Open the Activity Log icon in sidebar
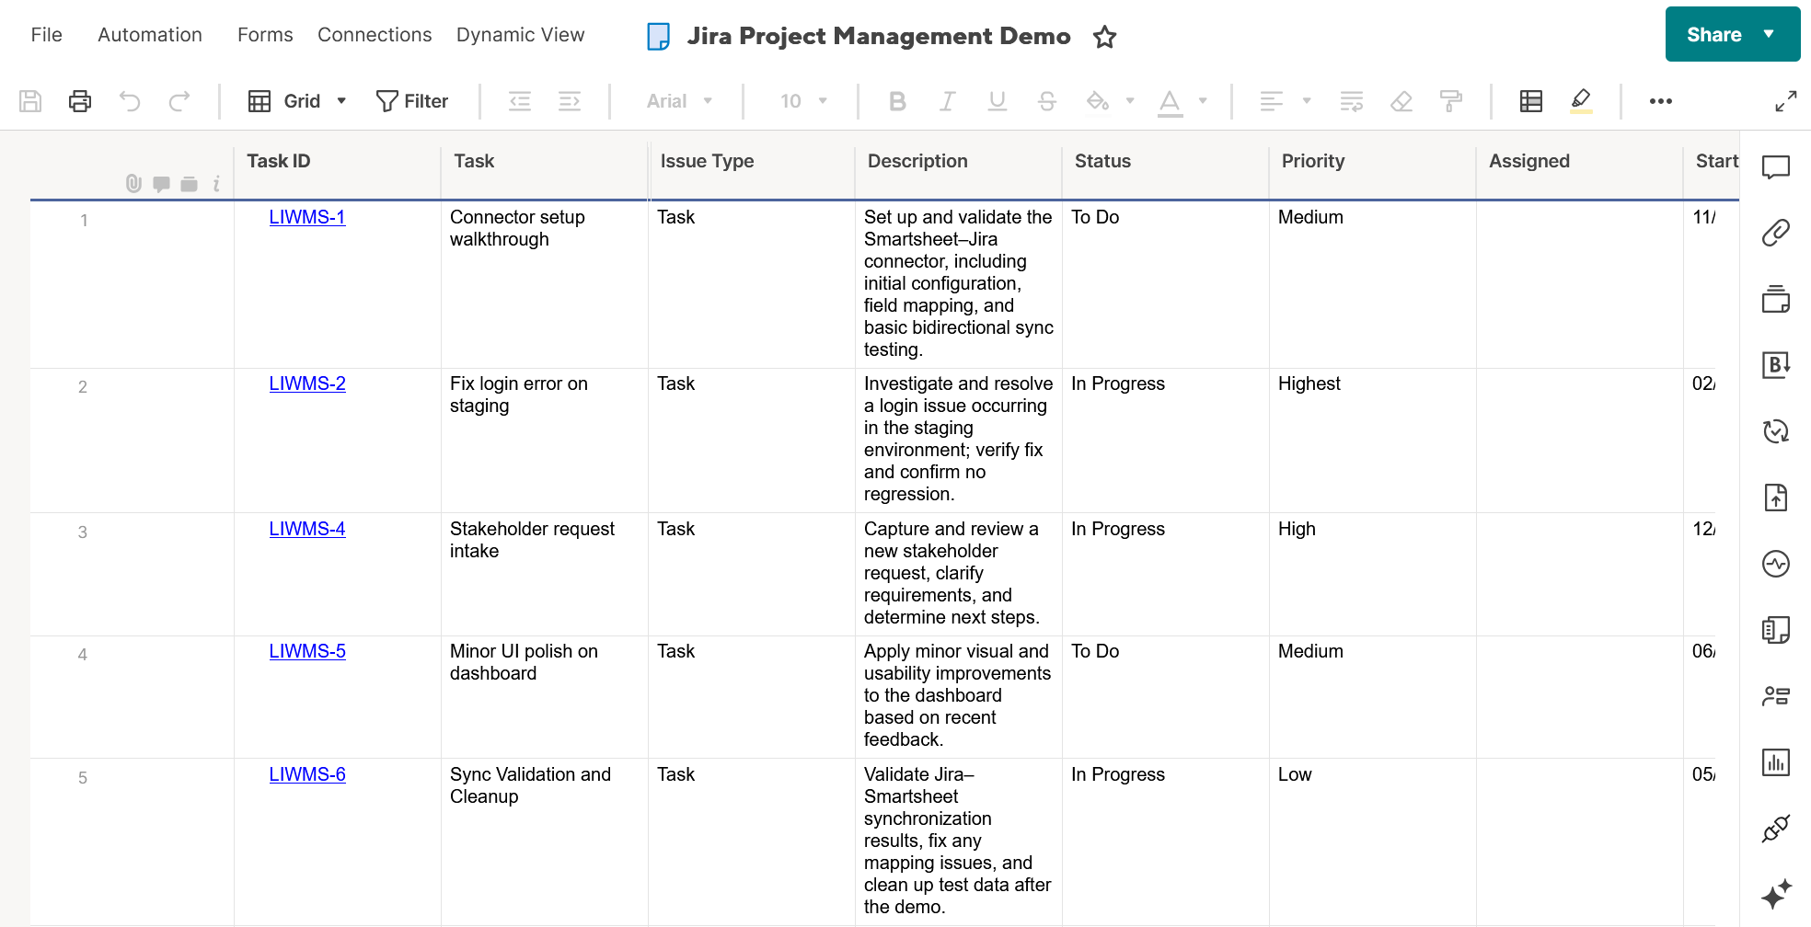The width and height of the screenshot is (1811, 927). [1775, 564]
